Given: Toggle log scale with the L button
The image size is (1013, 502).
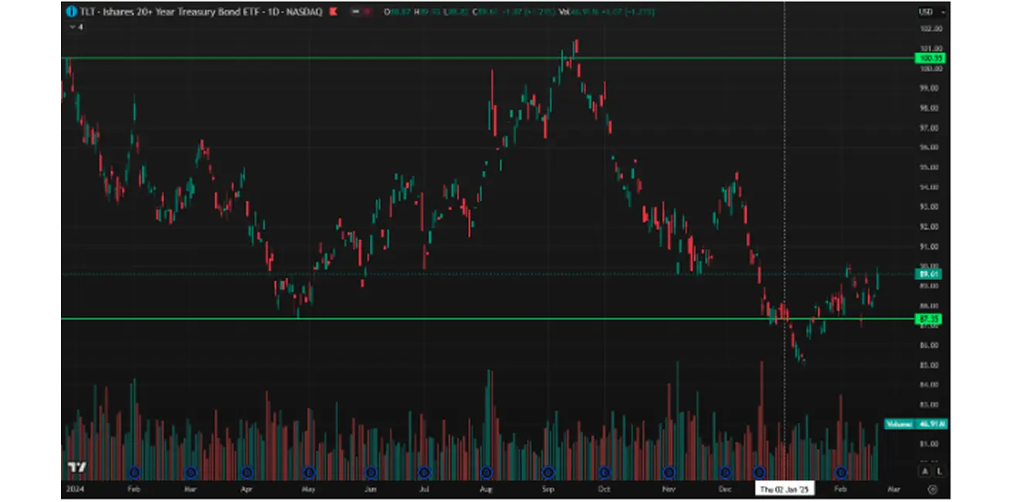Looking at the screenshot, I should click(938, 471).
